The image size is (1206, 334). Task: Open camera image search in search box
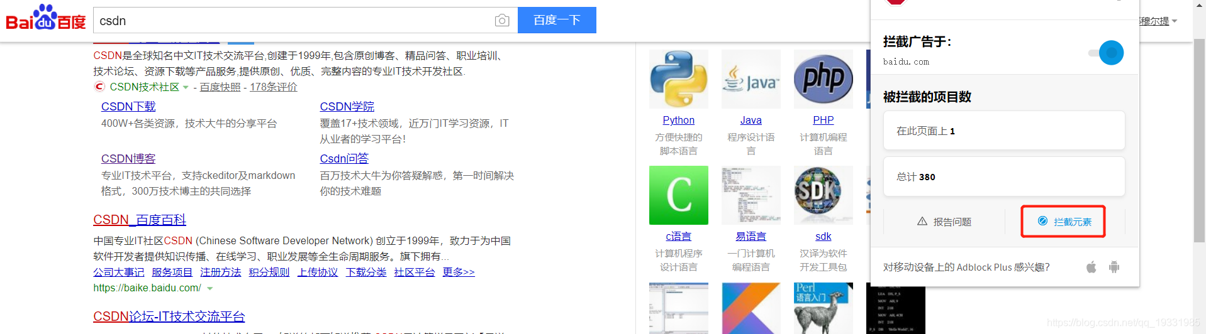(502, 21)
